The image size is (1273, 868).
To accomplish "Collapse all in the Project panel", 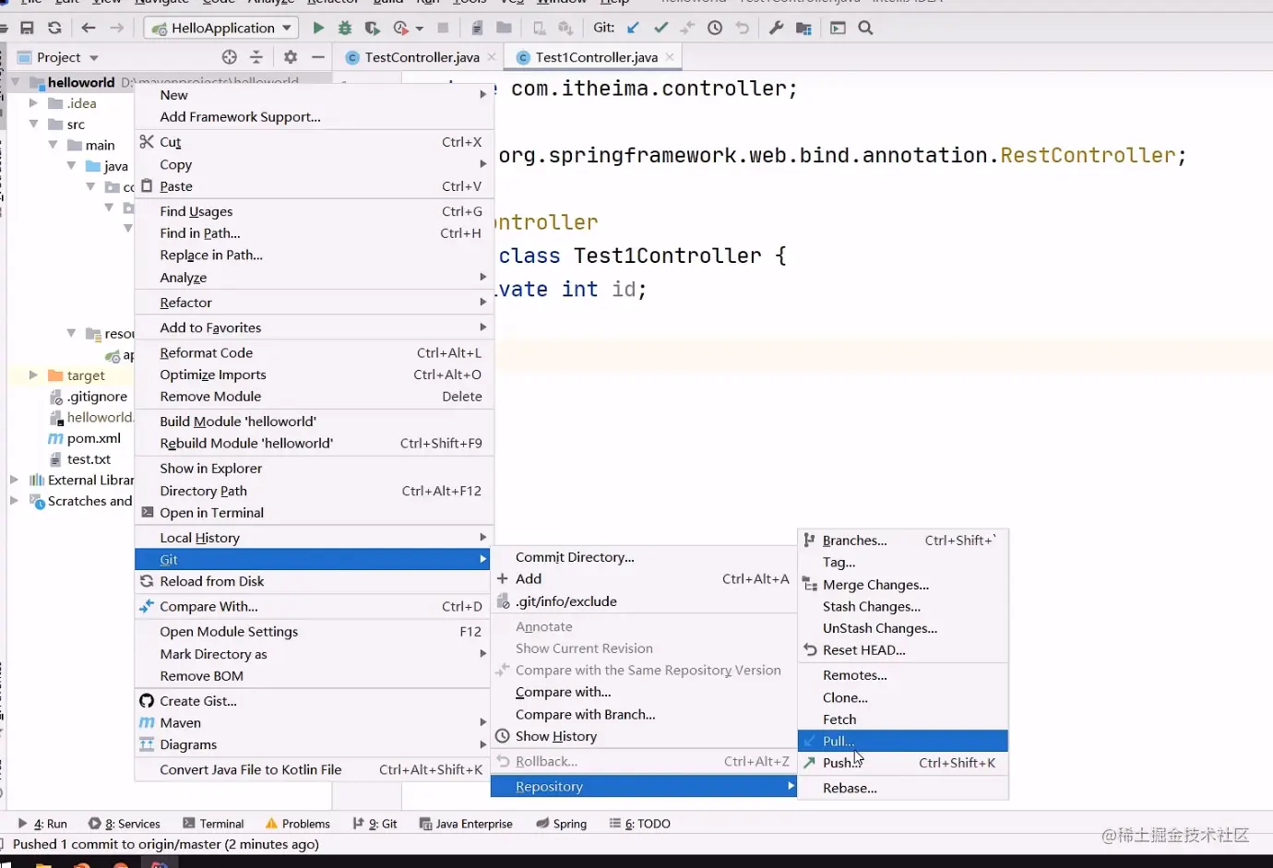I will (256, 57).
